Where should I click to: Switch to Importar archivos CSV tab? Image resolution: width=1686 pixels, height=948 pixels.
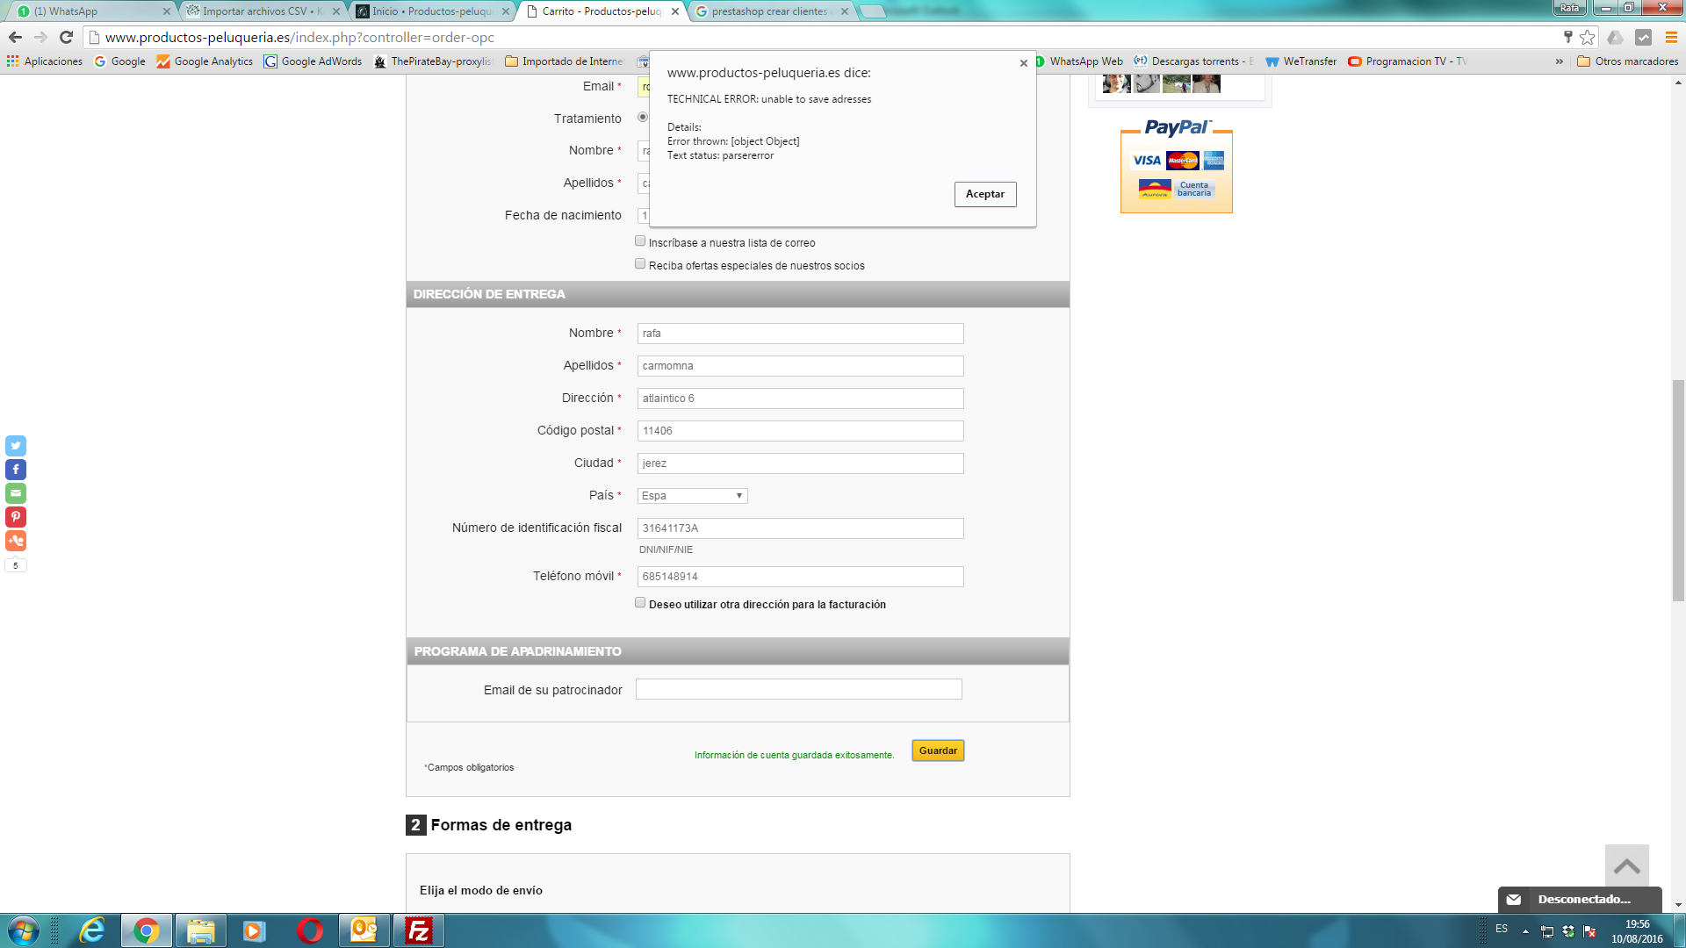click(x=262, y=11)
